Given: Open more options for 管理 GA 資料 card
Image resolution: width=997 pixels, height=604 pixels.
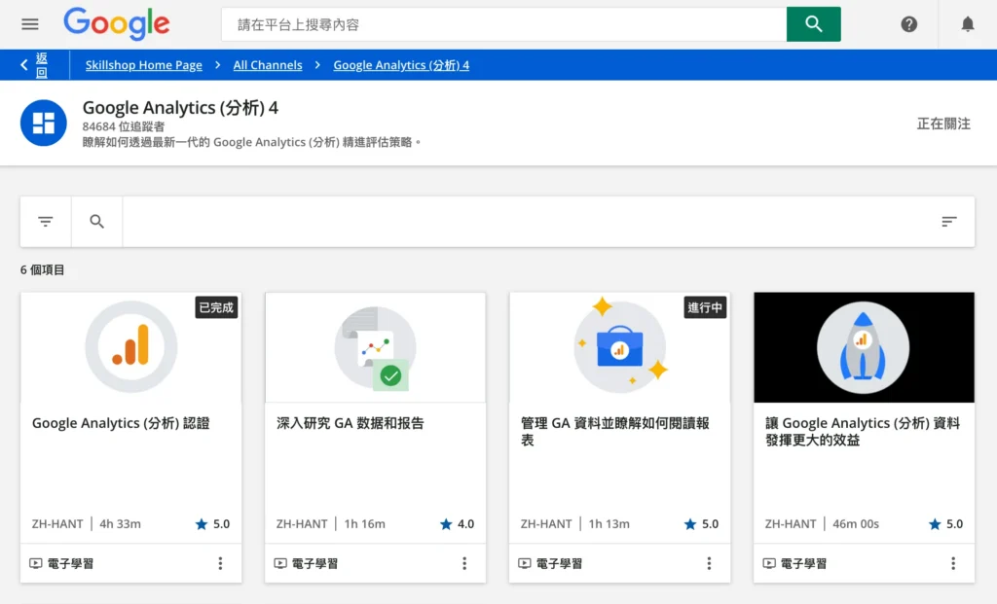Looking at the screenshot, I should pos(709,563).
